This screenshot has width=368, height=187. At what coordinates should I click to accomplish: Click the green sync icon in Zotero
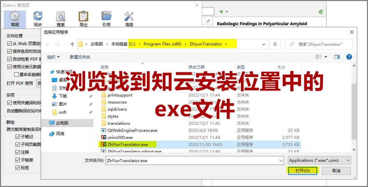(x=321, y=12)
